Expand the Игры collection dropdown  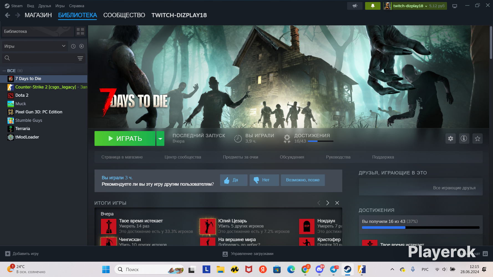[x=35, y=46]
